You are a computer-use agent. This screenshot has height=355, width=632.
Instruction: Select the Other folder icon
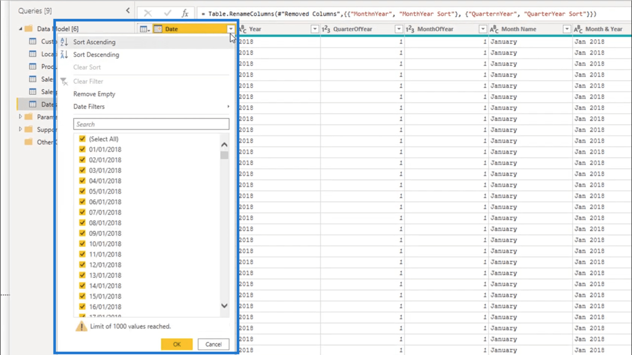[x=29, y=142]
